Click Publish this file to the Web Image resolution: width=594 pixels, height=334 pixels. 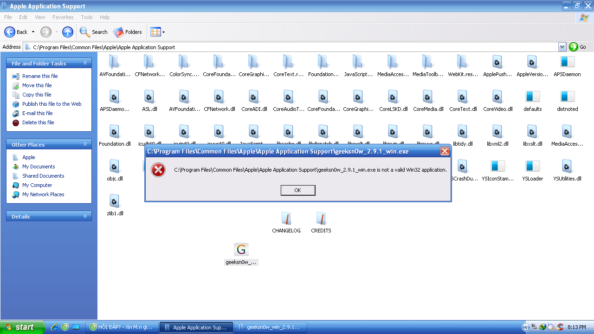[52, 104]
